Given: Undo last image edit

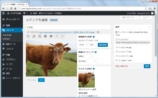Looking at the screenshot, I should [x=57, y=36].
